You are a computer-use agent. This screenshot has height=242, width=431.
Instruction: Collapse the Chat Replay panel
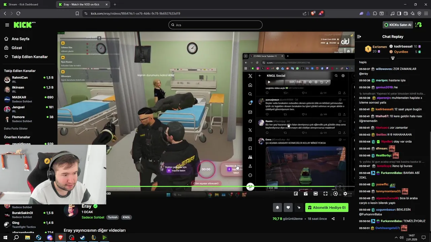pyautogui.click(x=359, y=37)
